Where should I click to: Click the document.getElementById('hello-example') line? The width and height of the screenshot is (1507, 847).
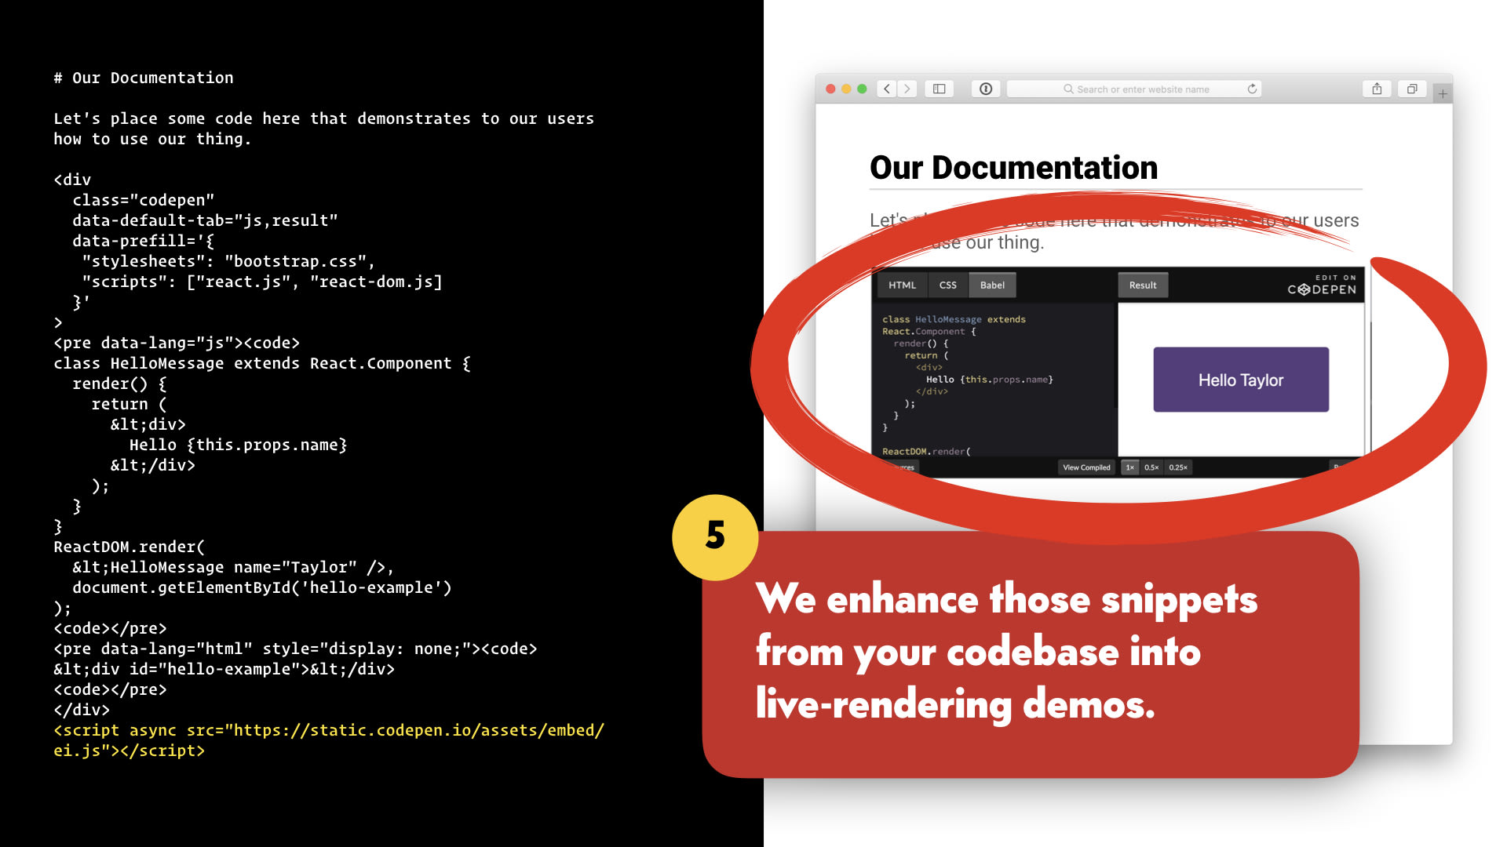point(262,587)
